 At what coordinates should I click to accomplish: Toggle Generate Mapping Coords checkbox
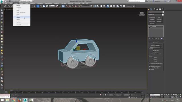point(150,63)
